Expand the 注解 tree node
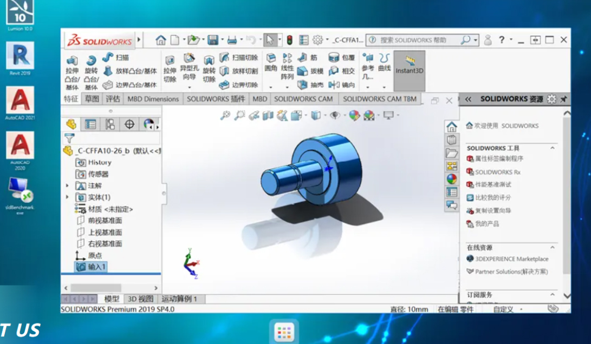Image resolution: width=591 pixels, height=344 pixels. pos(68,186)
